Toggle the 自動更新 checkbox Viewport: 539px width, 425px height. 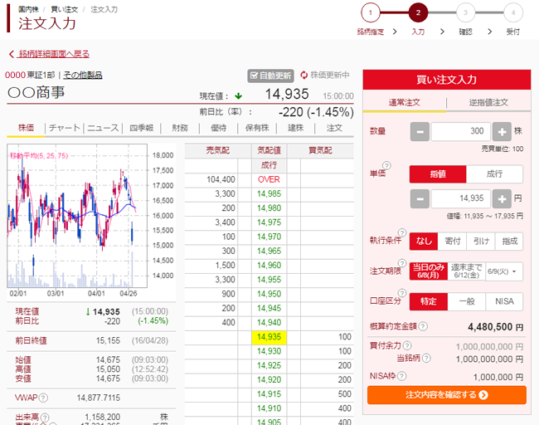[254, 75]
